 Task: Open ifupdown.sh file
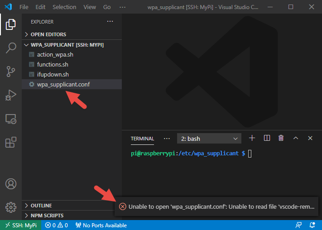pos(72,74)
